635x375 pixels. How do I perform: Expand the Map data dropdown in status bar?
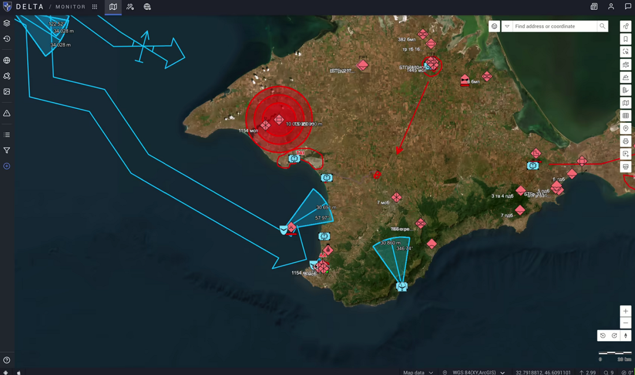coord(418,372)
